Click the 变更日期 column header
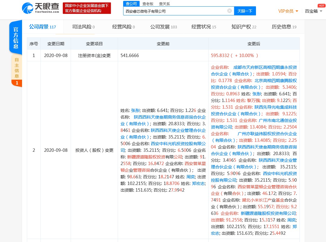 click(56, 44)
